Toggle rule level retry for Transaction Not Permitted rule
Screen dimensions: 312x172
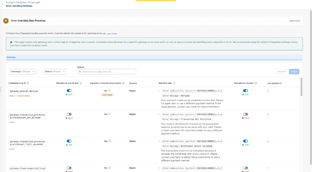point(245,114)
